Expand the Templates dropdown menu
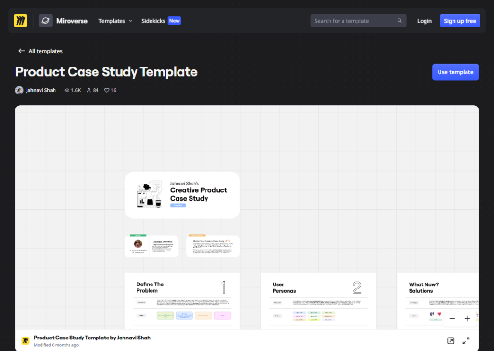This screenshot has width=494, height=351. tap(115, 21)
